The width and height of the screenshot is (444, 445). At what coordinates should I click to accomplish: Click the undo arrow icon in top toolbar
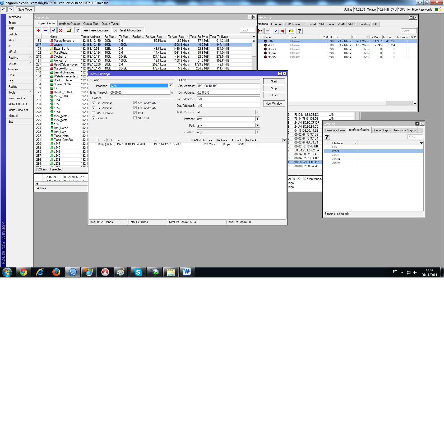3,9
